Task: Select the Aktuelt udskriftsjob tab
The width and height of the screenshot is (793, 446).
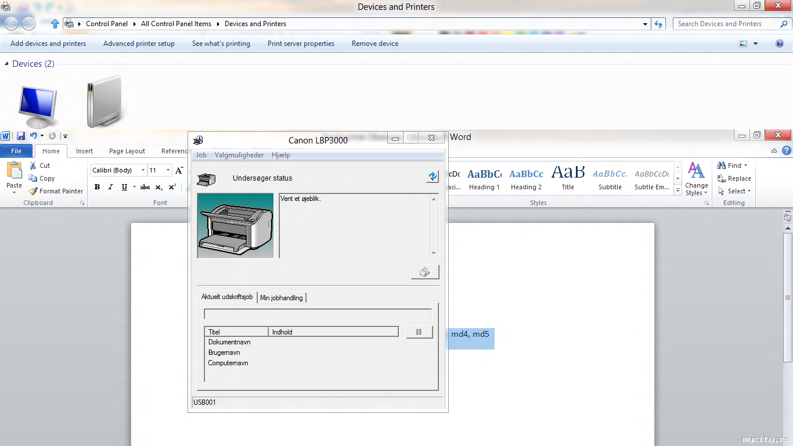Action: (x=227, y=297)
